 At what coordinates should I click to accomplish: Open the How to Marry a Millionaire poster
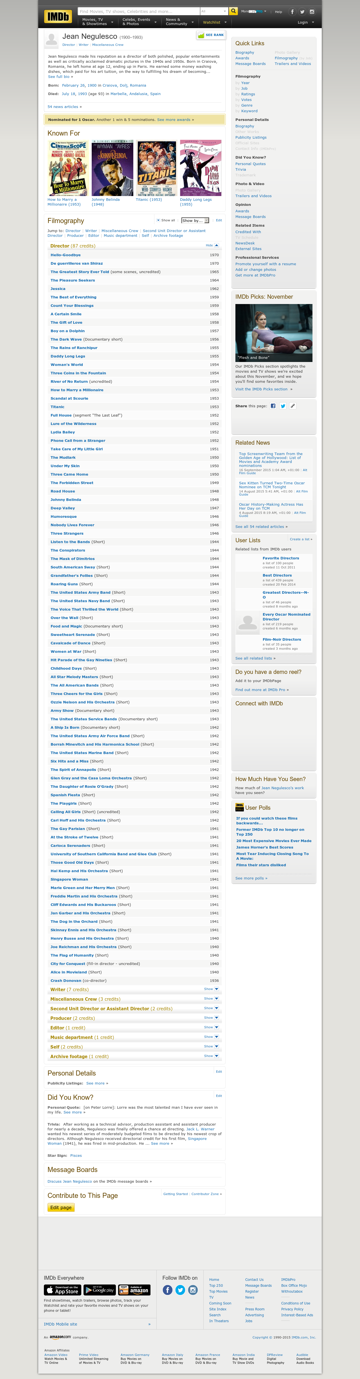tap(68, 168)
